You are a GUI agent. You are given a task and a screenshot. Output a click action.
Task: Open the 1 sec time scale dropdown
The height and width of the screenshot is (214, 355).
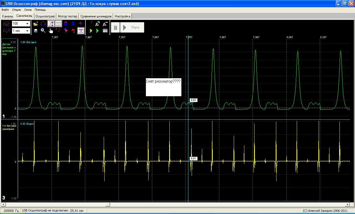pyautogui.click(x=27, y=31)
